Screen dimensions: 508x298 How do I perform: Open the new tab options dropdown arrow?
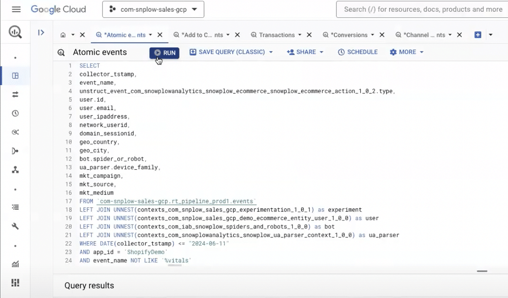pos(491,35)
